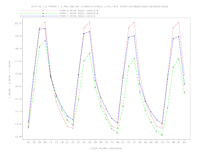Click x-axis forecast hour label 12
Screen dimensions: 201x155
coord(51,142)
